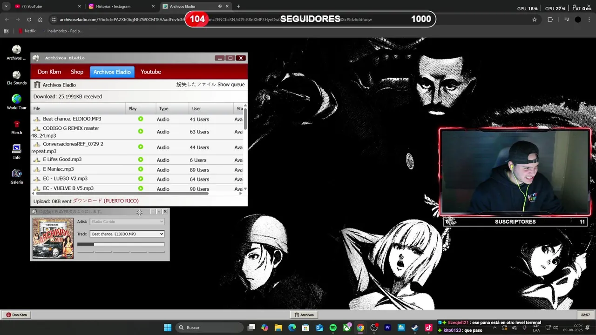Select the Archivos Eladio tab
Viewport: 596px width, 335px height.
pyautogui.click(x=112, y=72)
